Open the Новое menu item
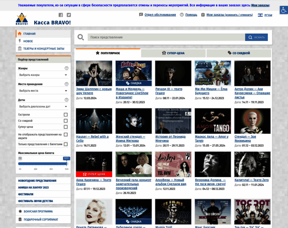The image size is (288, 228). tap(43, 41)
